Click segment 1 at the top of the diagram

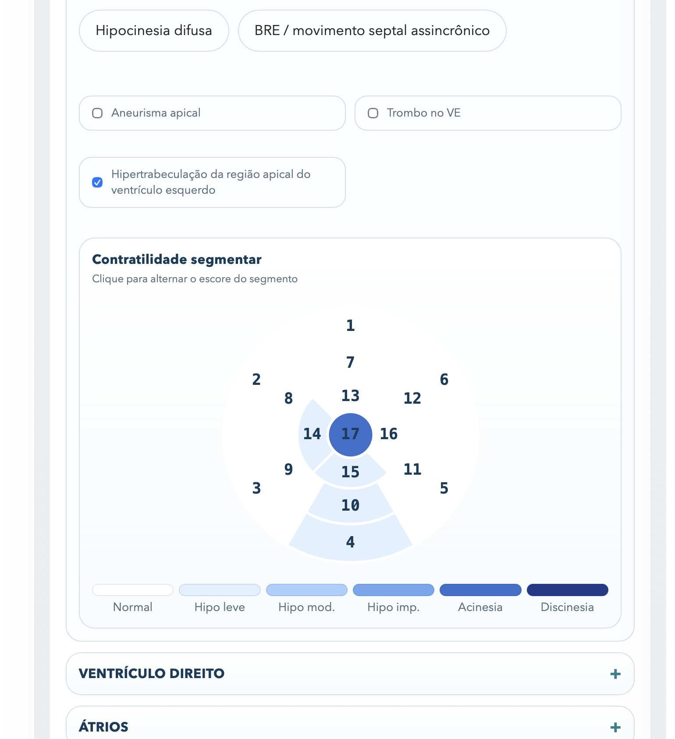point(350,326)
